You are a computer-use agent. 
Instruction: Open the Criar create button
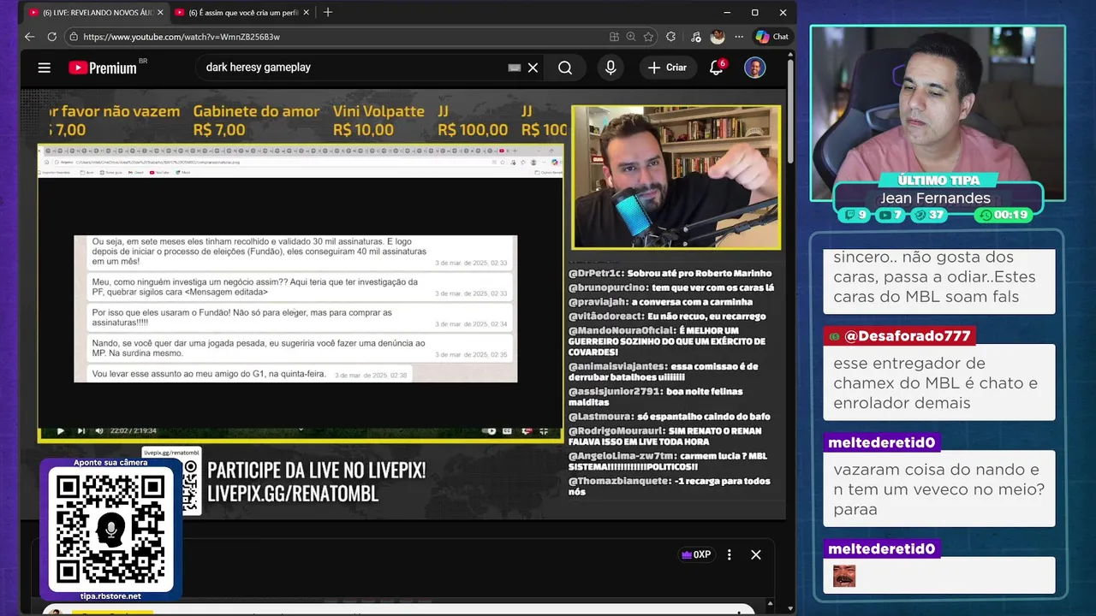668,68
